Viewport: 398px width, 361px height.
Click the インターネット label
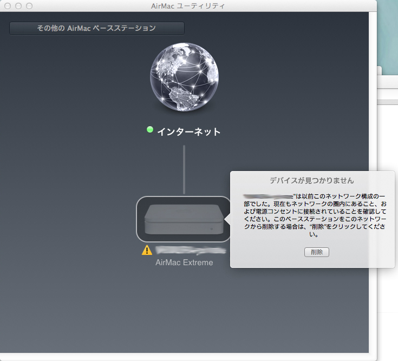click(x=188, y=132)
